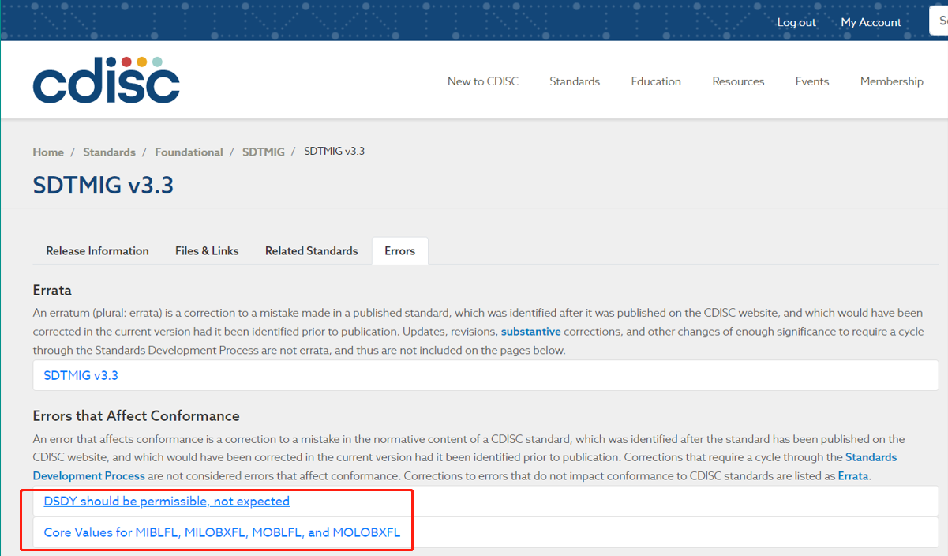Open My Account page

point(871,22)
